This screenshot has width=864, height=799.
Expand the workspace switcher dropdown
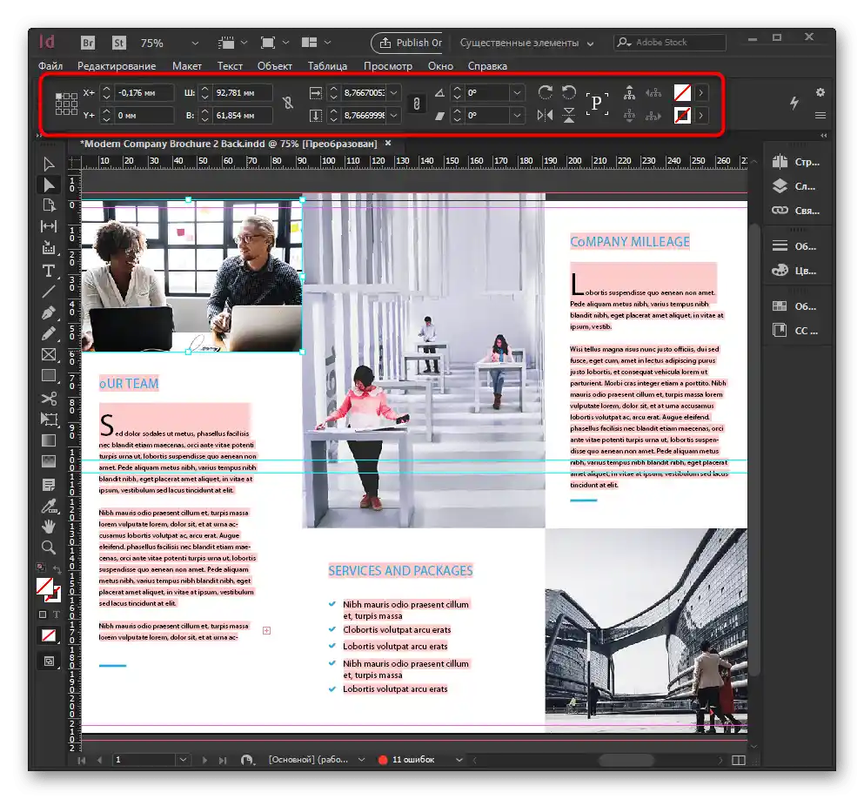pos(591,43)
